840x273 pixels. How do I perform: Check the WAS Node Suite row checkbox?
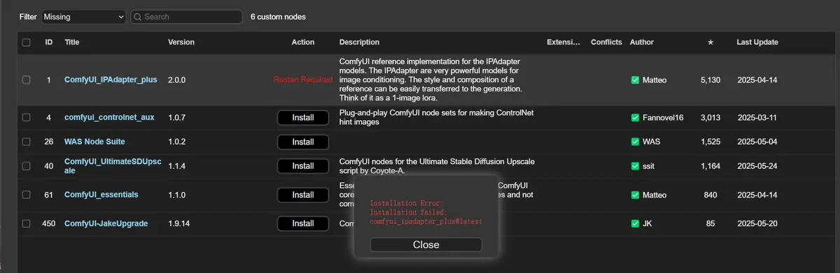point(26,142)
